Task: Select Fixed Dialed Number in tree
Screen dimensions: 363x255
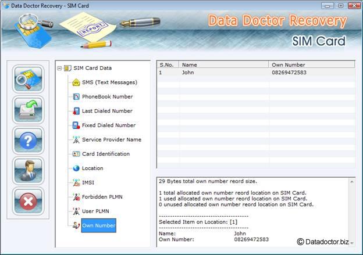Action: click(109, 125)
